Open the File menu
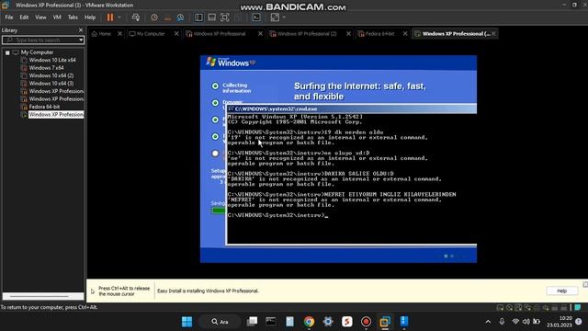 [9, 17]
